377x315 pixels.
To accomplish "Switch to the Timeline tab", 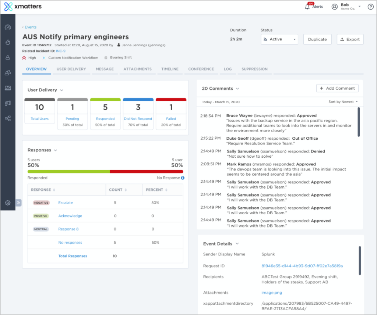I will [x=170, y=69].
